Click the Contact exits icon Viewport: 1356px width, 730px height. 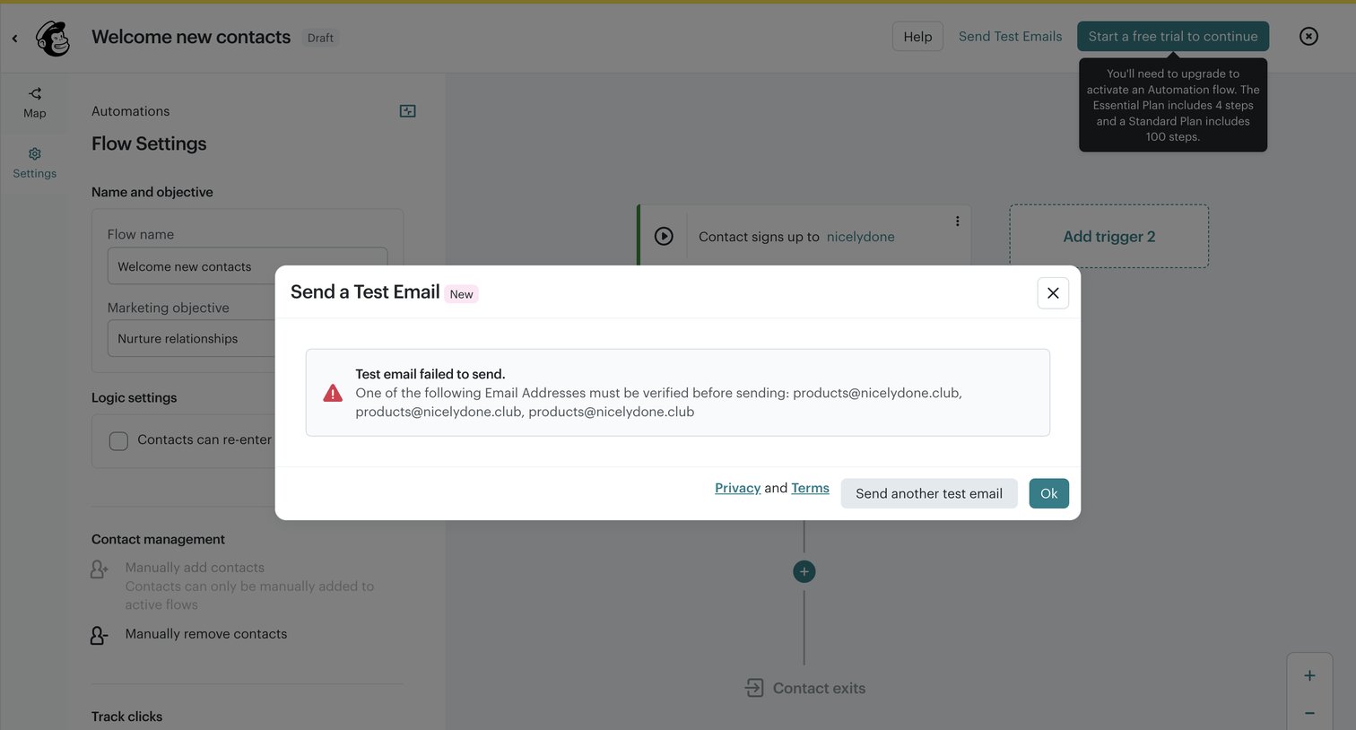click(x=754, y=688)
